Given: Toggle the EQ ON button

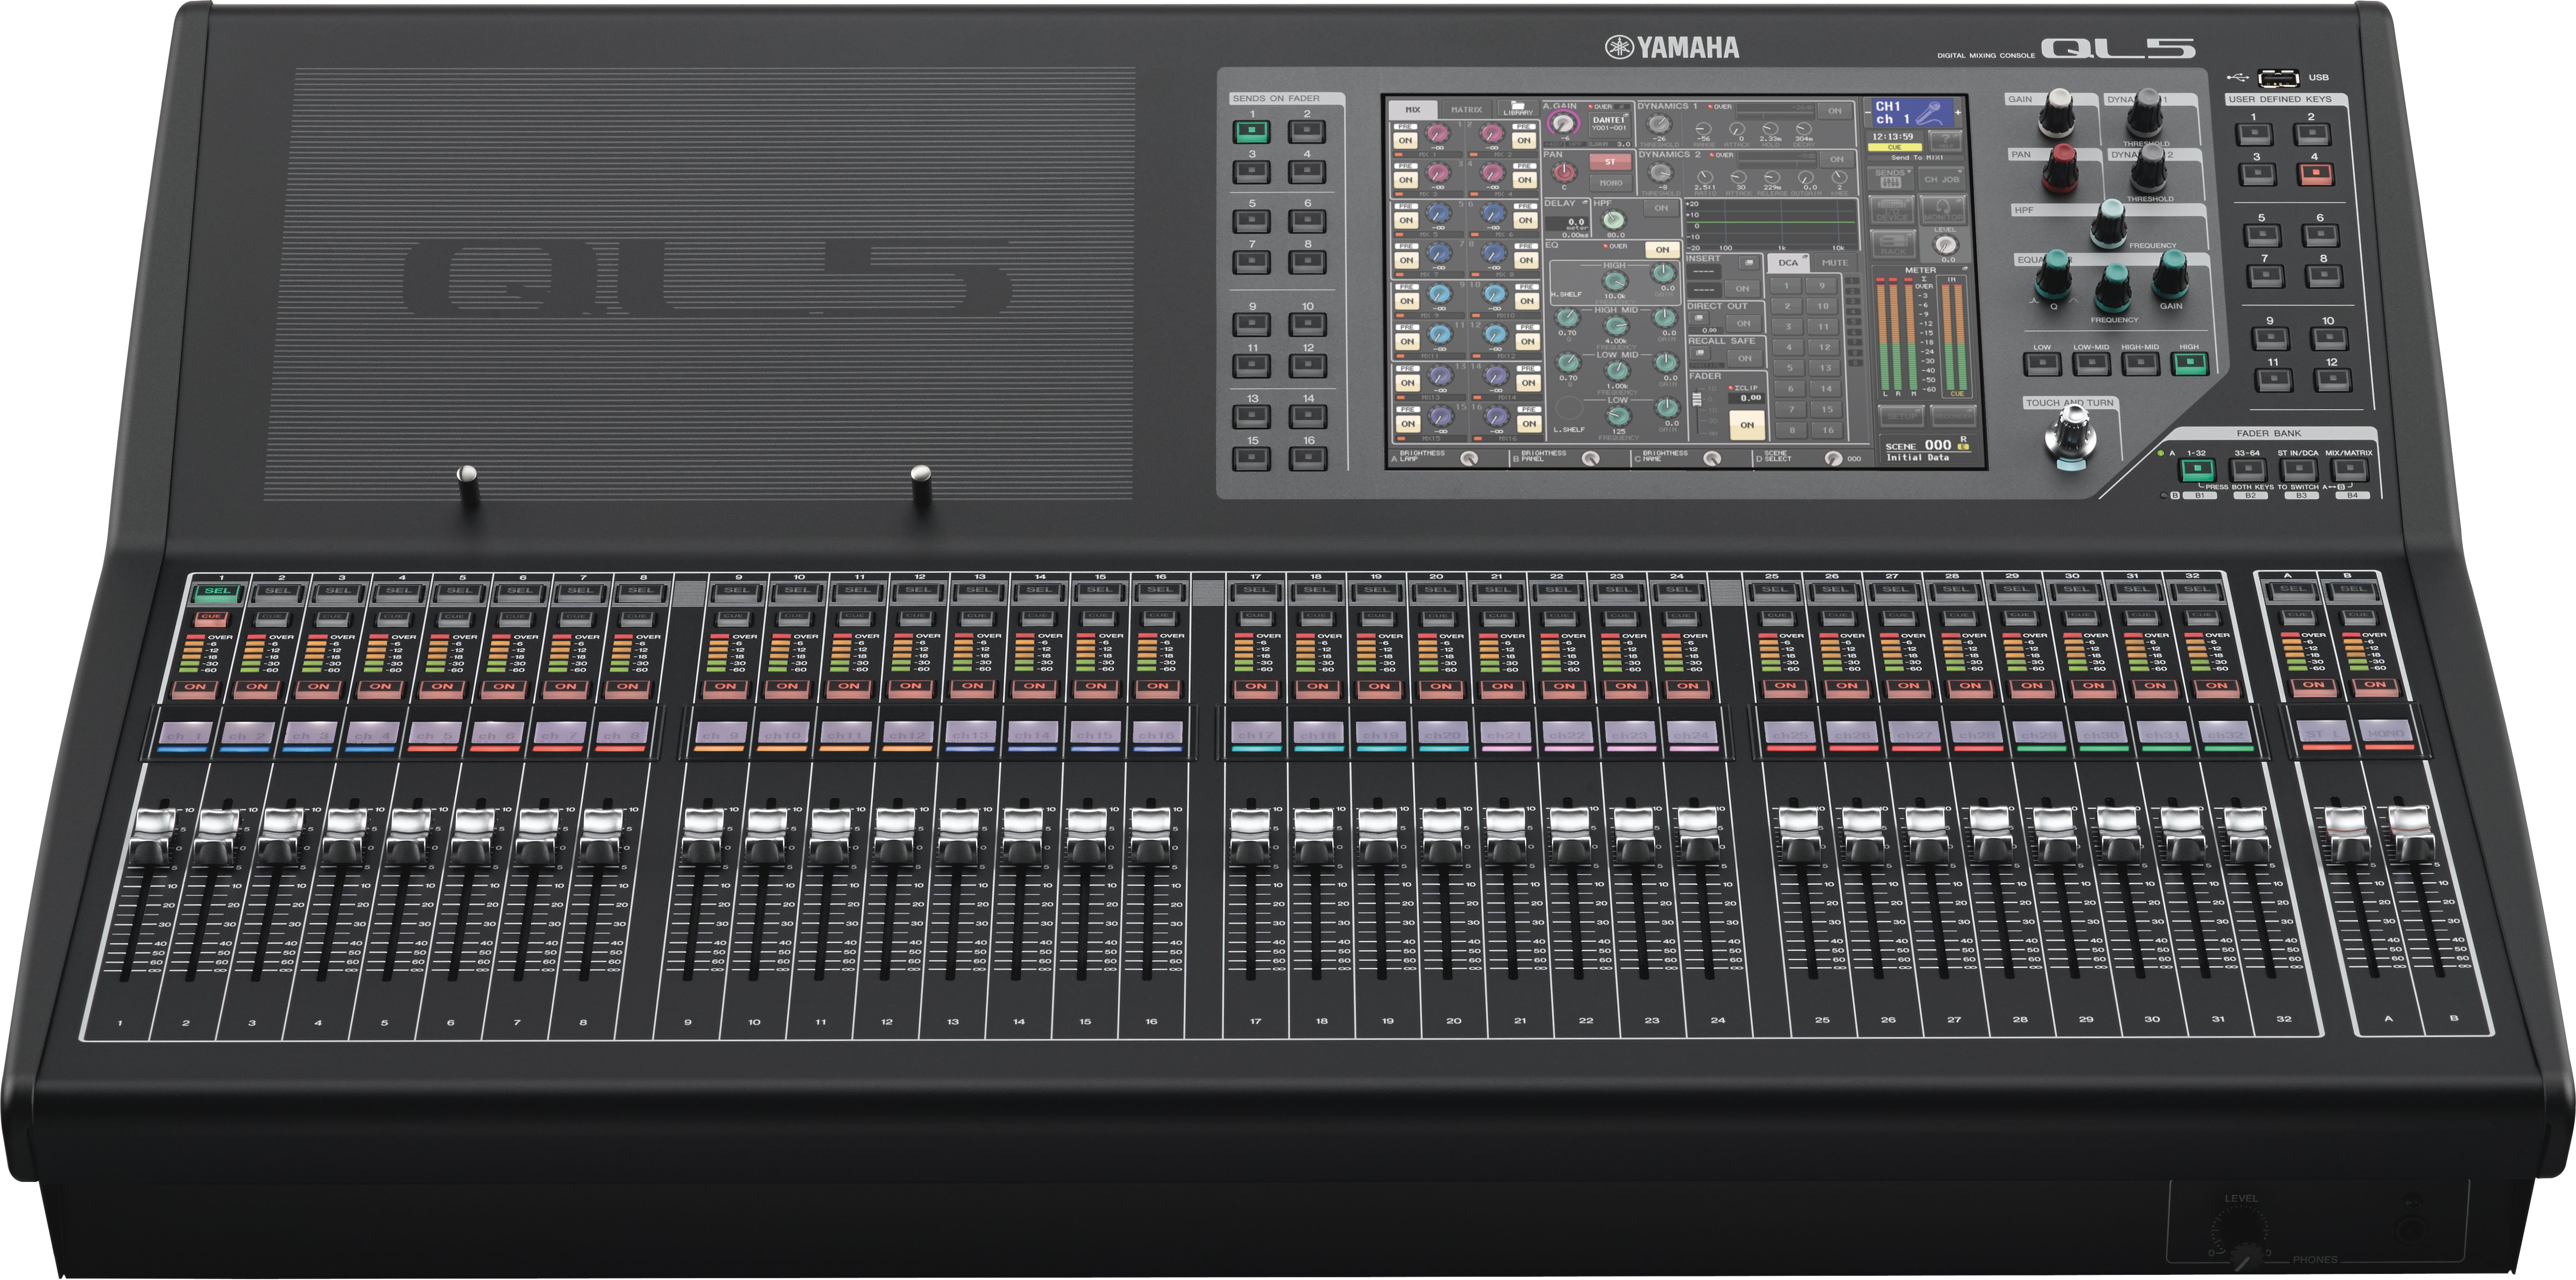Looking at the screenshot, I should (x=1663, y=250).
